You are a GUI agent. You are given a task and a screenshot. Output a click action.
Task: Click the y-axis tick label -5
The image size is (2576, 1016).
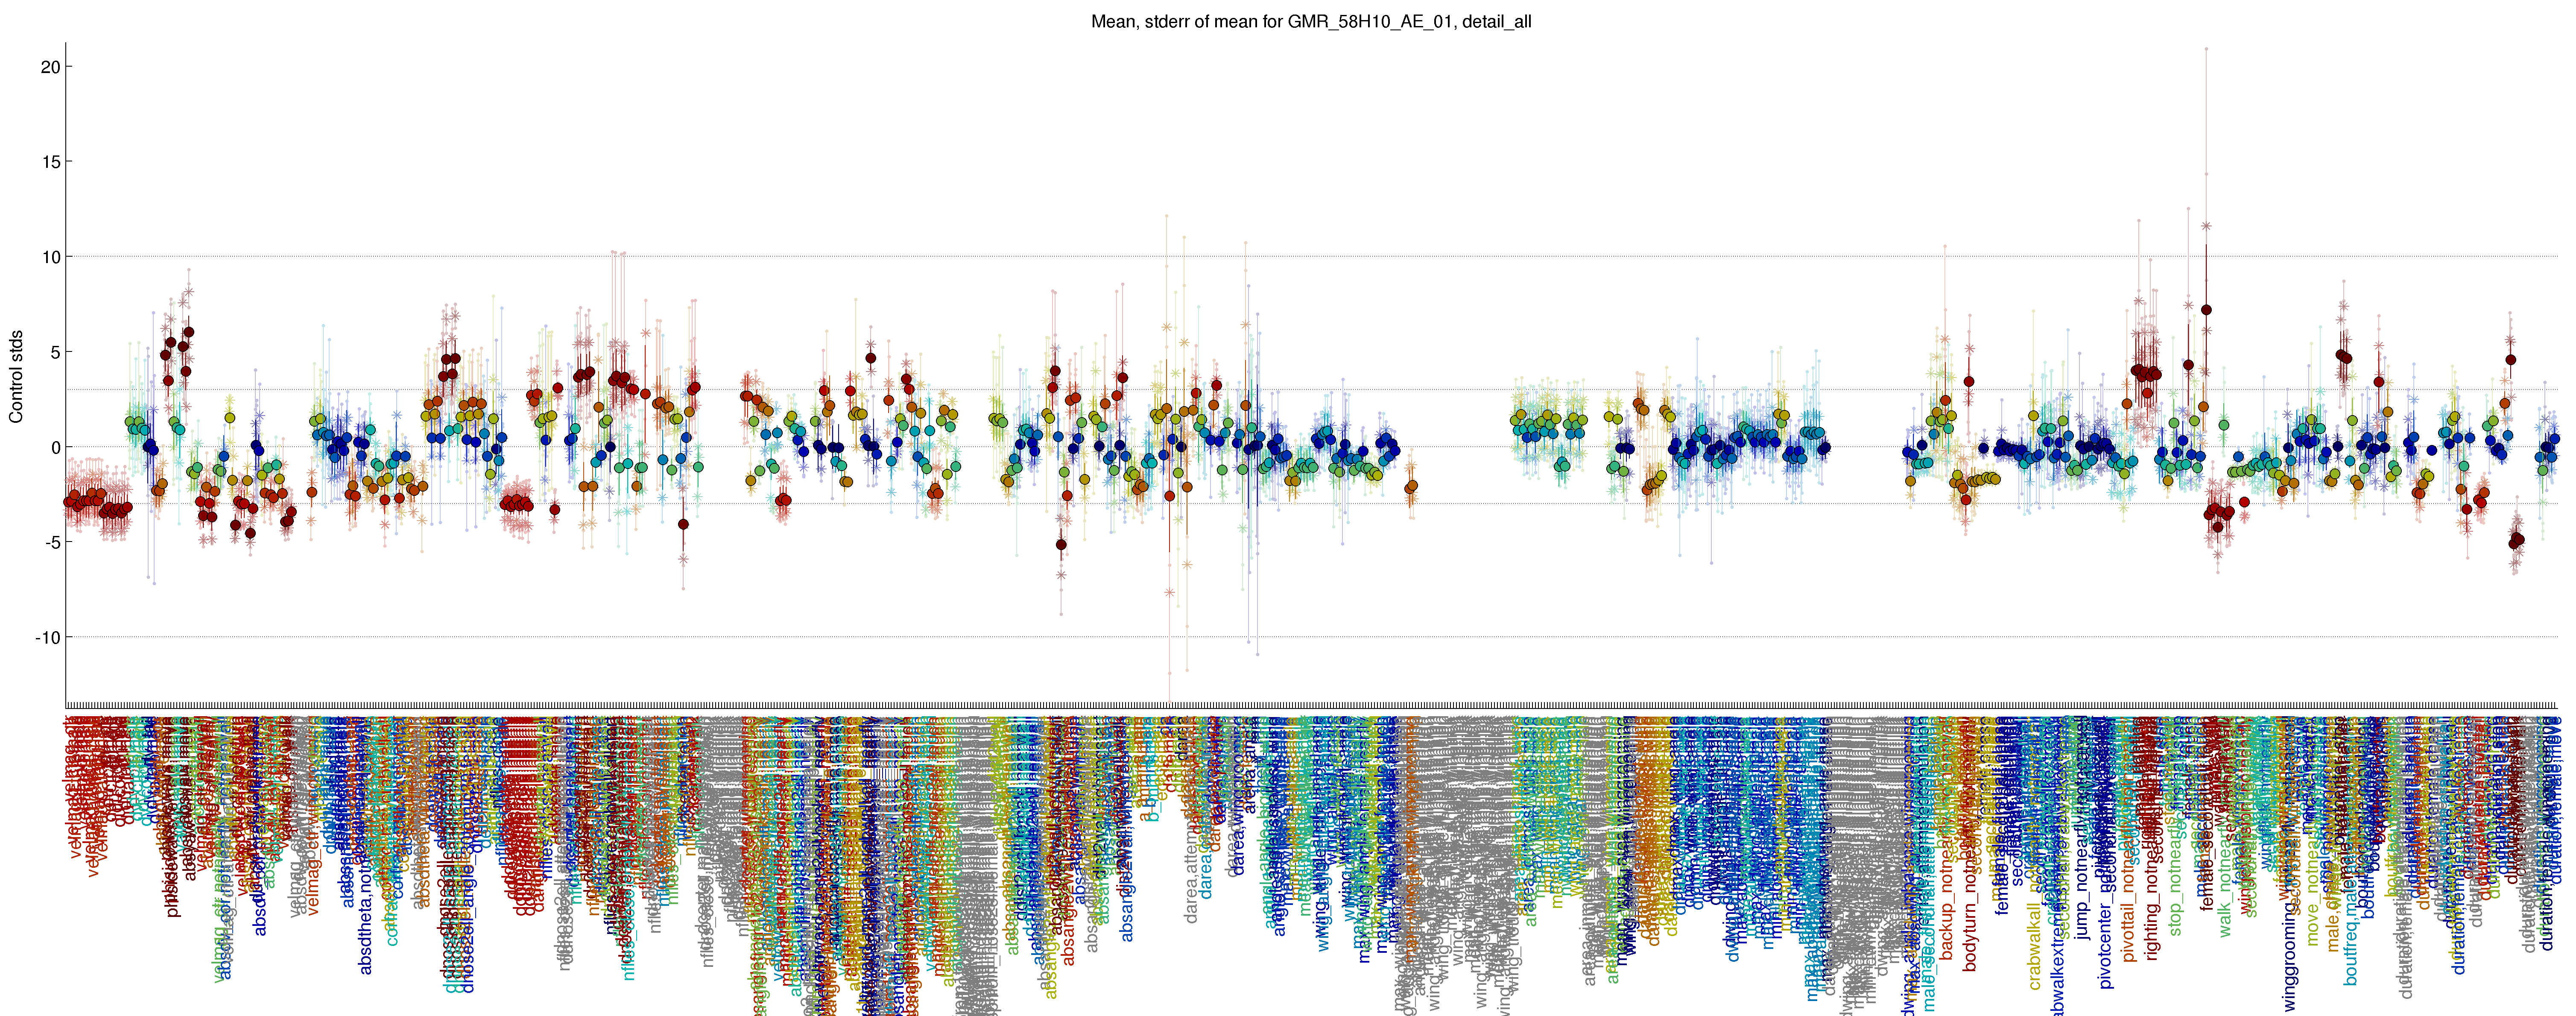point(52,542)
